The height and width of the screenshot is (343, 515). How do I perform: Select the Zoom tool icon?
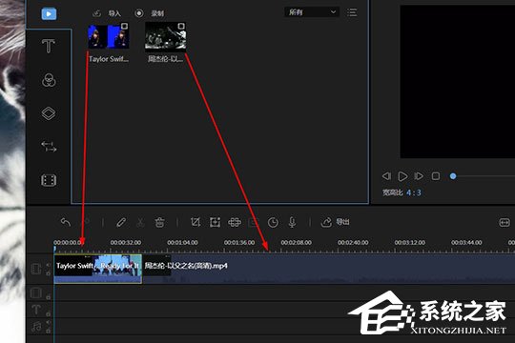215,222
